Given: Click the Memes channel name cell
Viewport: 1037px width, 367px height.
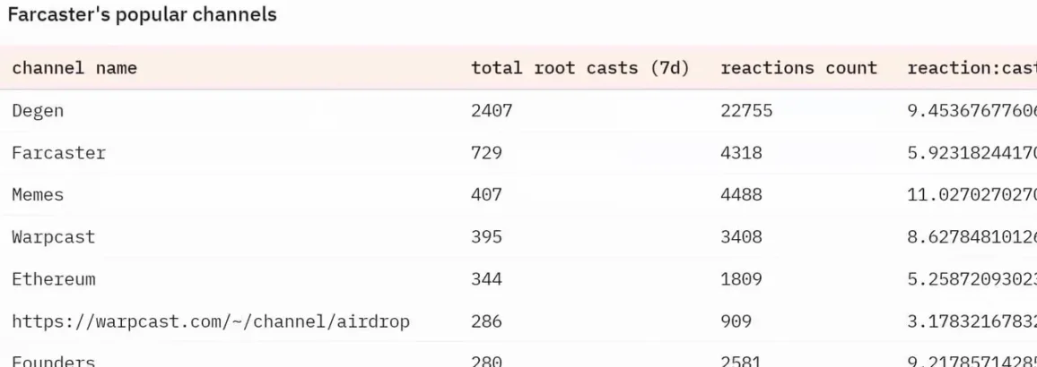Looking at the screenshot, I should [x=38, y=195].
